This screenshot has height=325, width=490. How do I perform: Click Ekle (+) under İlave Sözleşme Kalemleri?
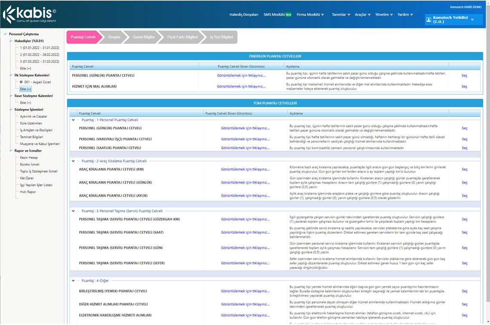tap(25, 103)
